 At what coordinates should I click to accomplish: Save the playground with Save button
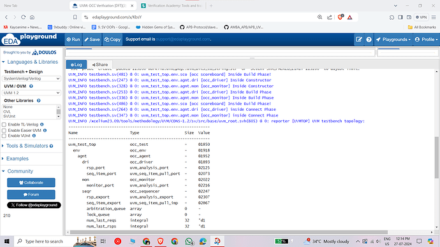(x=92, y=39)
